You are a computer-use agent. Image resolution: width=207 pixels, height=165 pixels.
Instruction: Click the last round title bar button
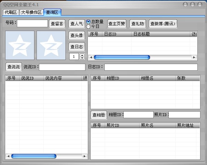coord(200,4)
